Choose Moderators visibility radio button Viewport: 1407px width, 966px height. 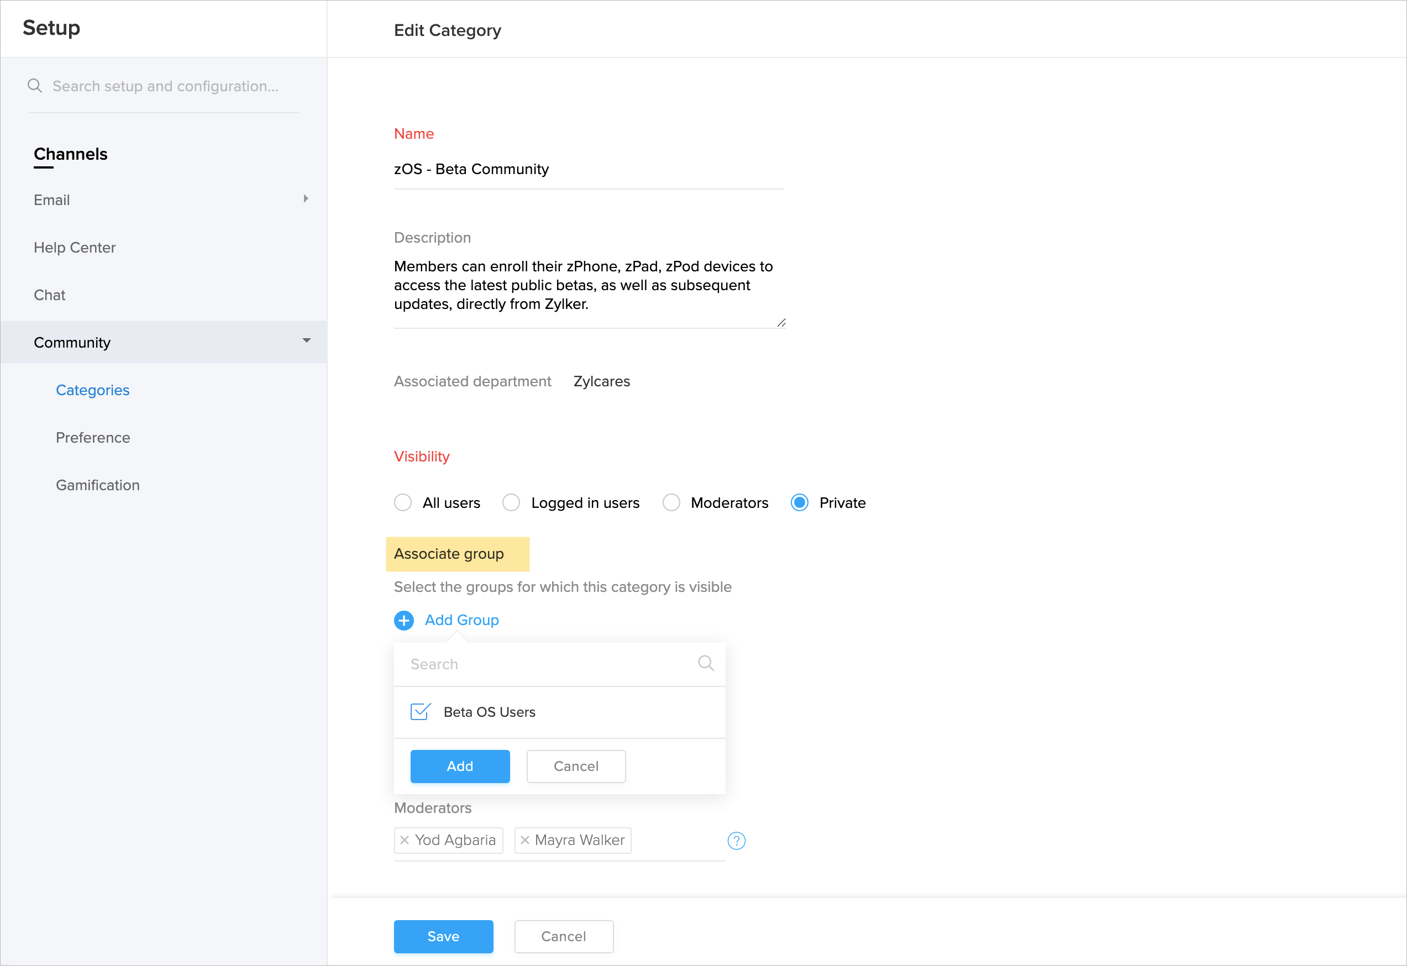(671, 503)
